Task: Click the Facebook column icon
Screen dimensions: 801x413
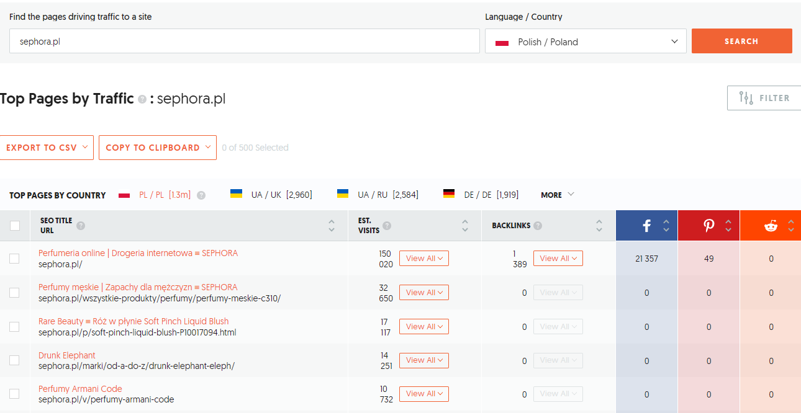Action: click(646, 226)
